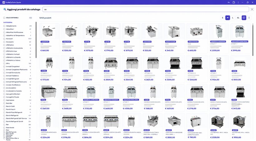
Task: Check the Abbattitori category
Action: pyautogui.click(x=4, y=29)
